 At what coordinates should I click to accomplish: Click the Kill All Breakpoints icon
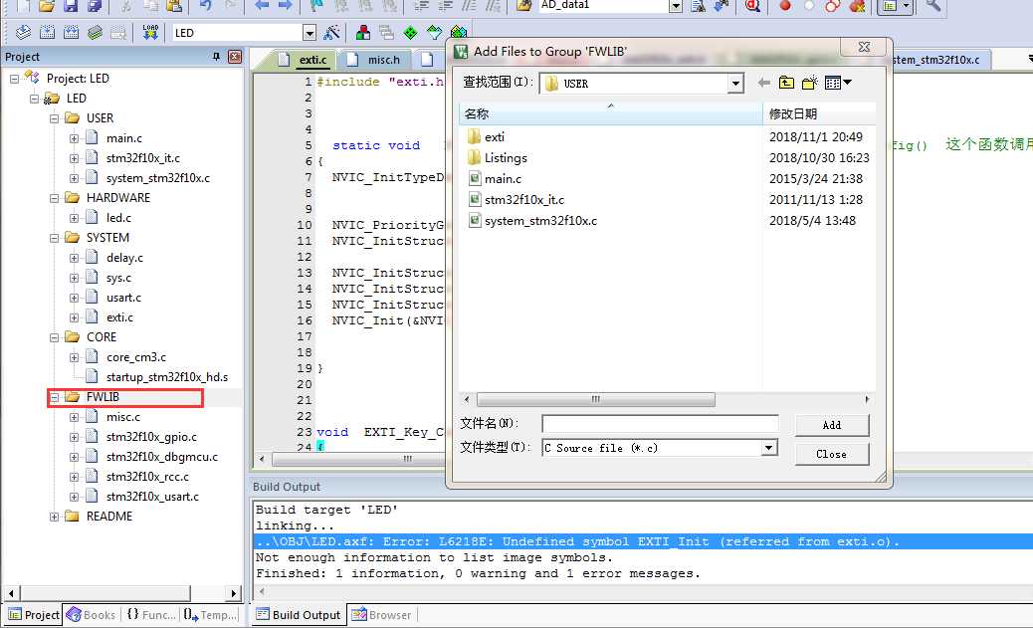point(857,6)
